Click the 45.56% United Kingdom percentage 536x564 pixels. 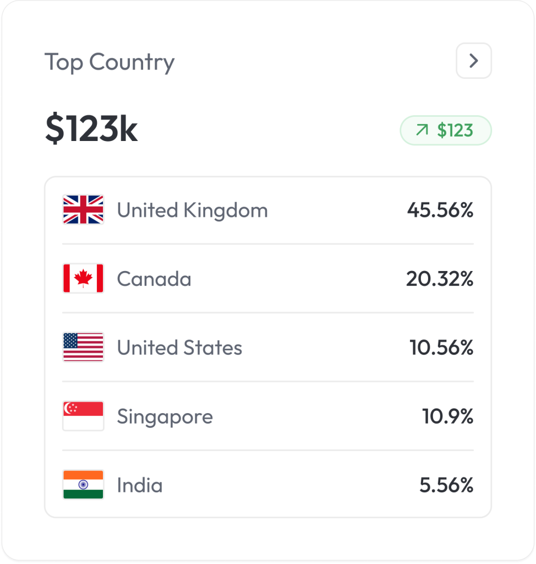[x=440, y=210]
